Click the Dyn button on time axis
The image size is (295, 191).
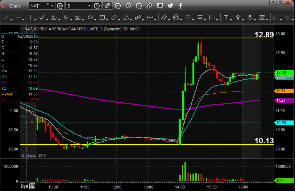click(24, 186)
